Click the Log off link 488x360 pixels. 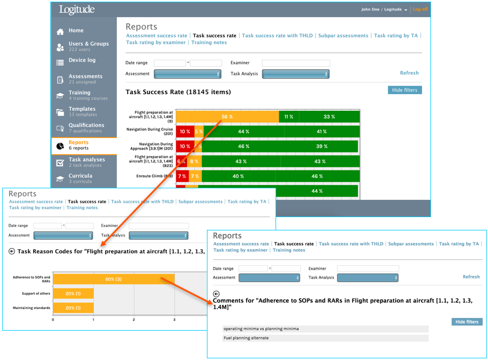[420, 9]
